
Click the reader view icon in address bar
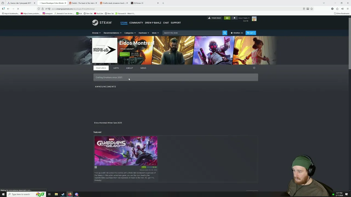click(x=304, y=9)
